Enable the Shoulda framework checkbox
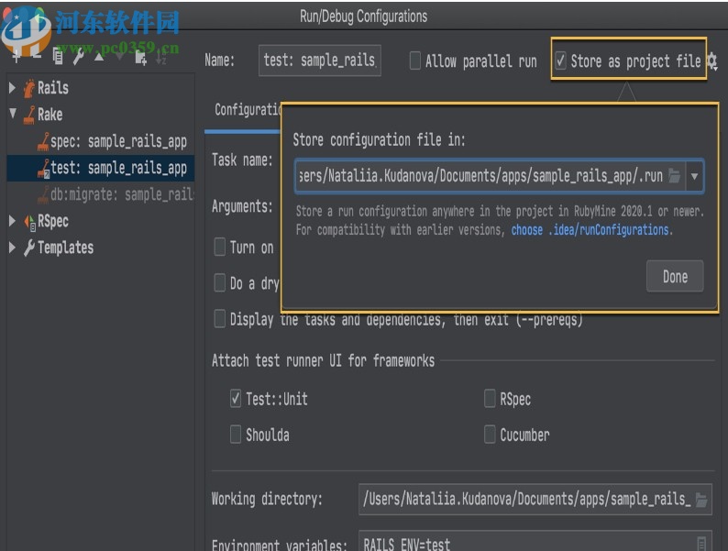Image resolution: width=728 pixels, height=551 pixels. (x=236, y=435)
